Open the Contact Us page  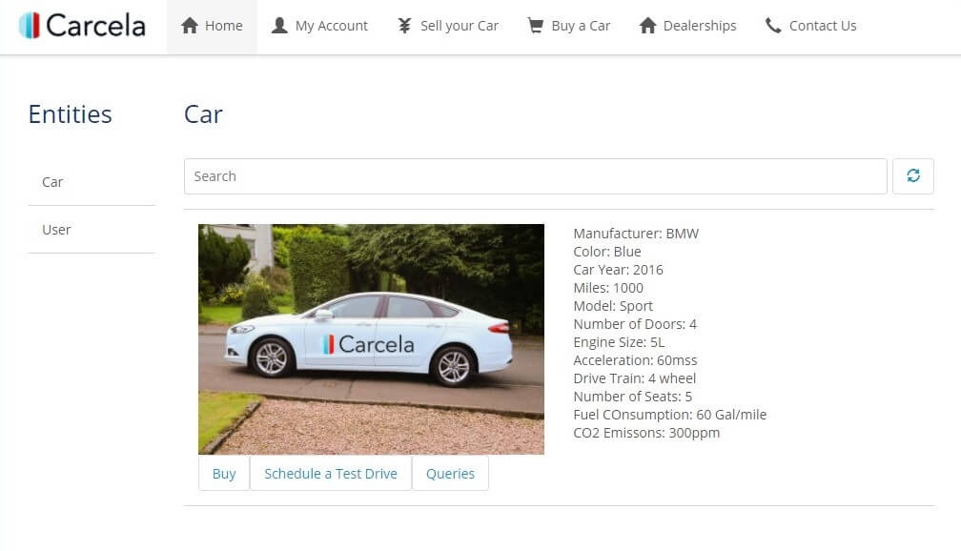(810, 27)
